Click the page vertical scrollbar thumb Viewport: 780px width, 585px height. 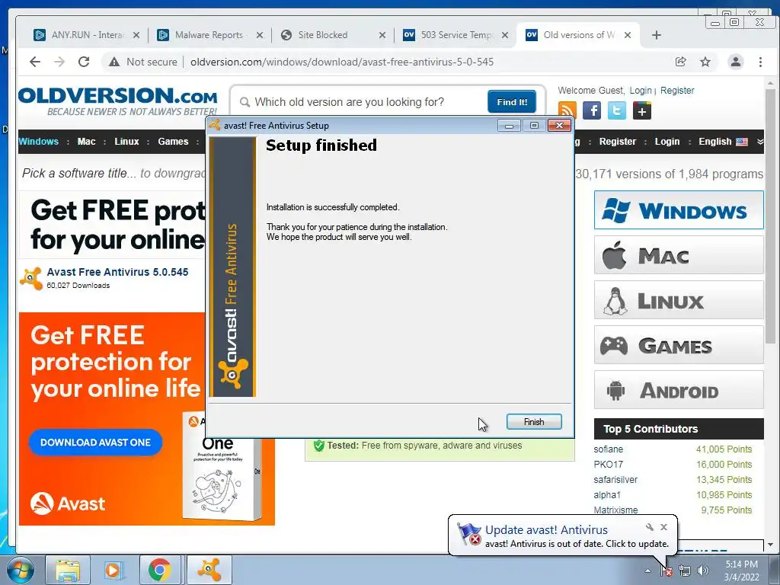click(770, 216)
